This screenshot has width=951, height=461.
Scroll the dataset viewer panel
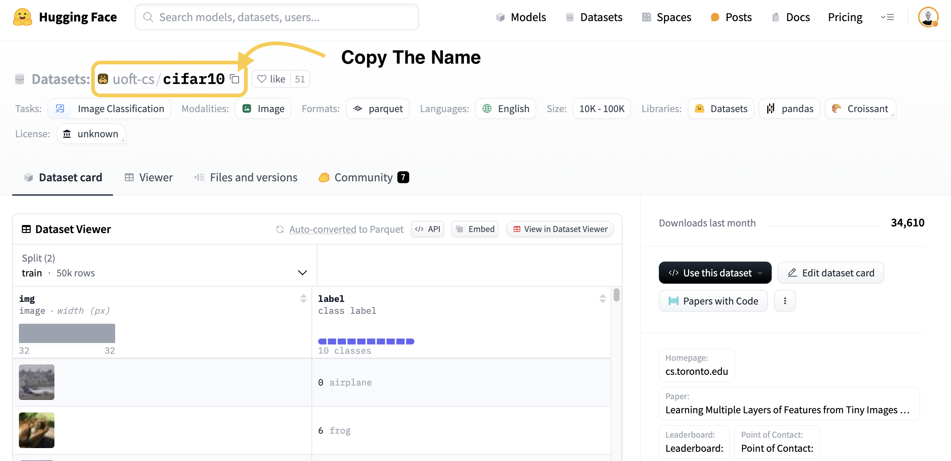pos(617,297)
